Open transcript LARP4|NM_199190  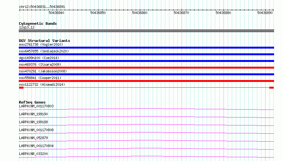(33, 114)
